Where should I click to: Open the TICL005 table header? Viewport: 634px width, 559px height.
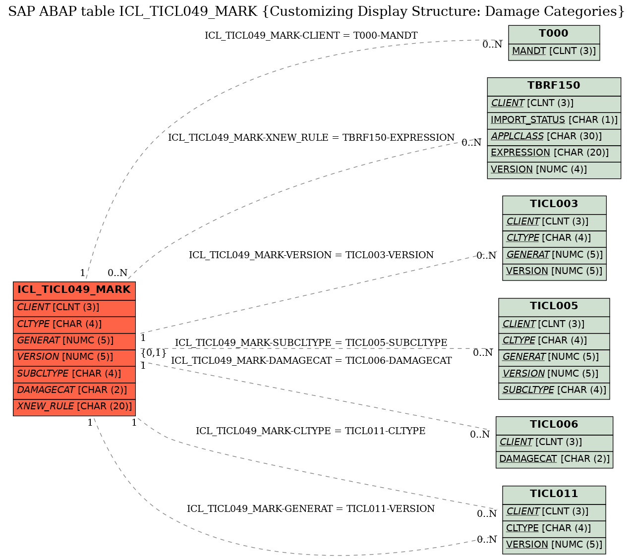tap(554, 307)
